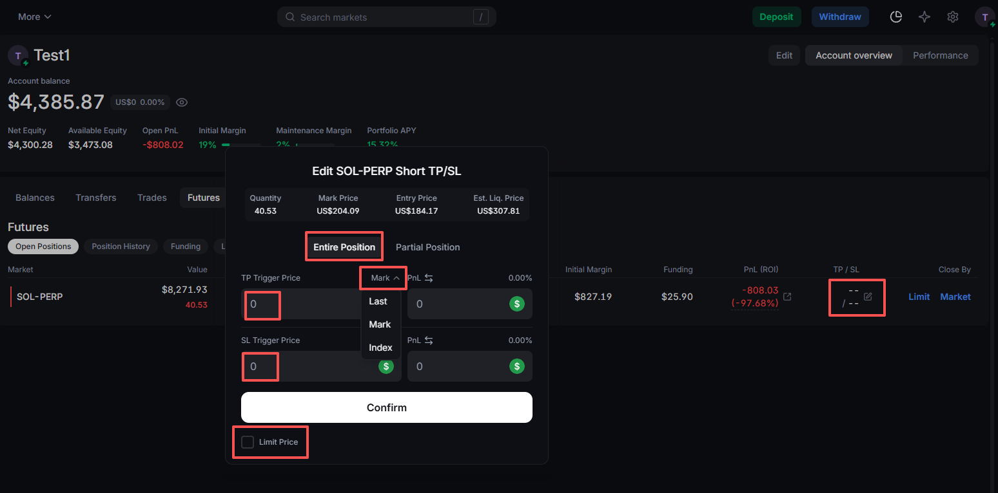Click the profile avatar in top right
This screenshot has width=998, height=493.
[x=984, y=17]
